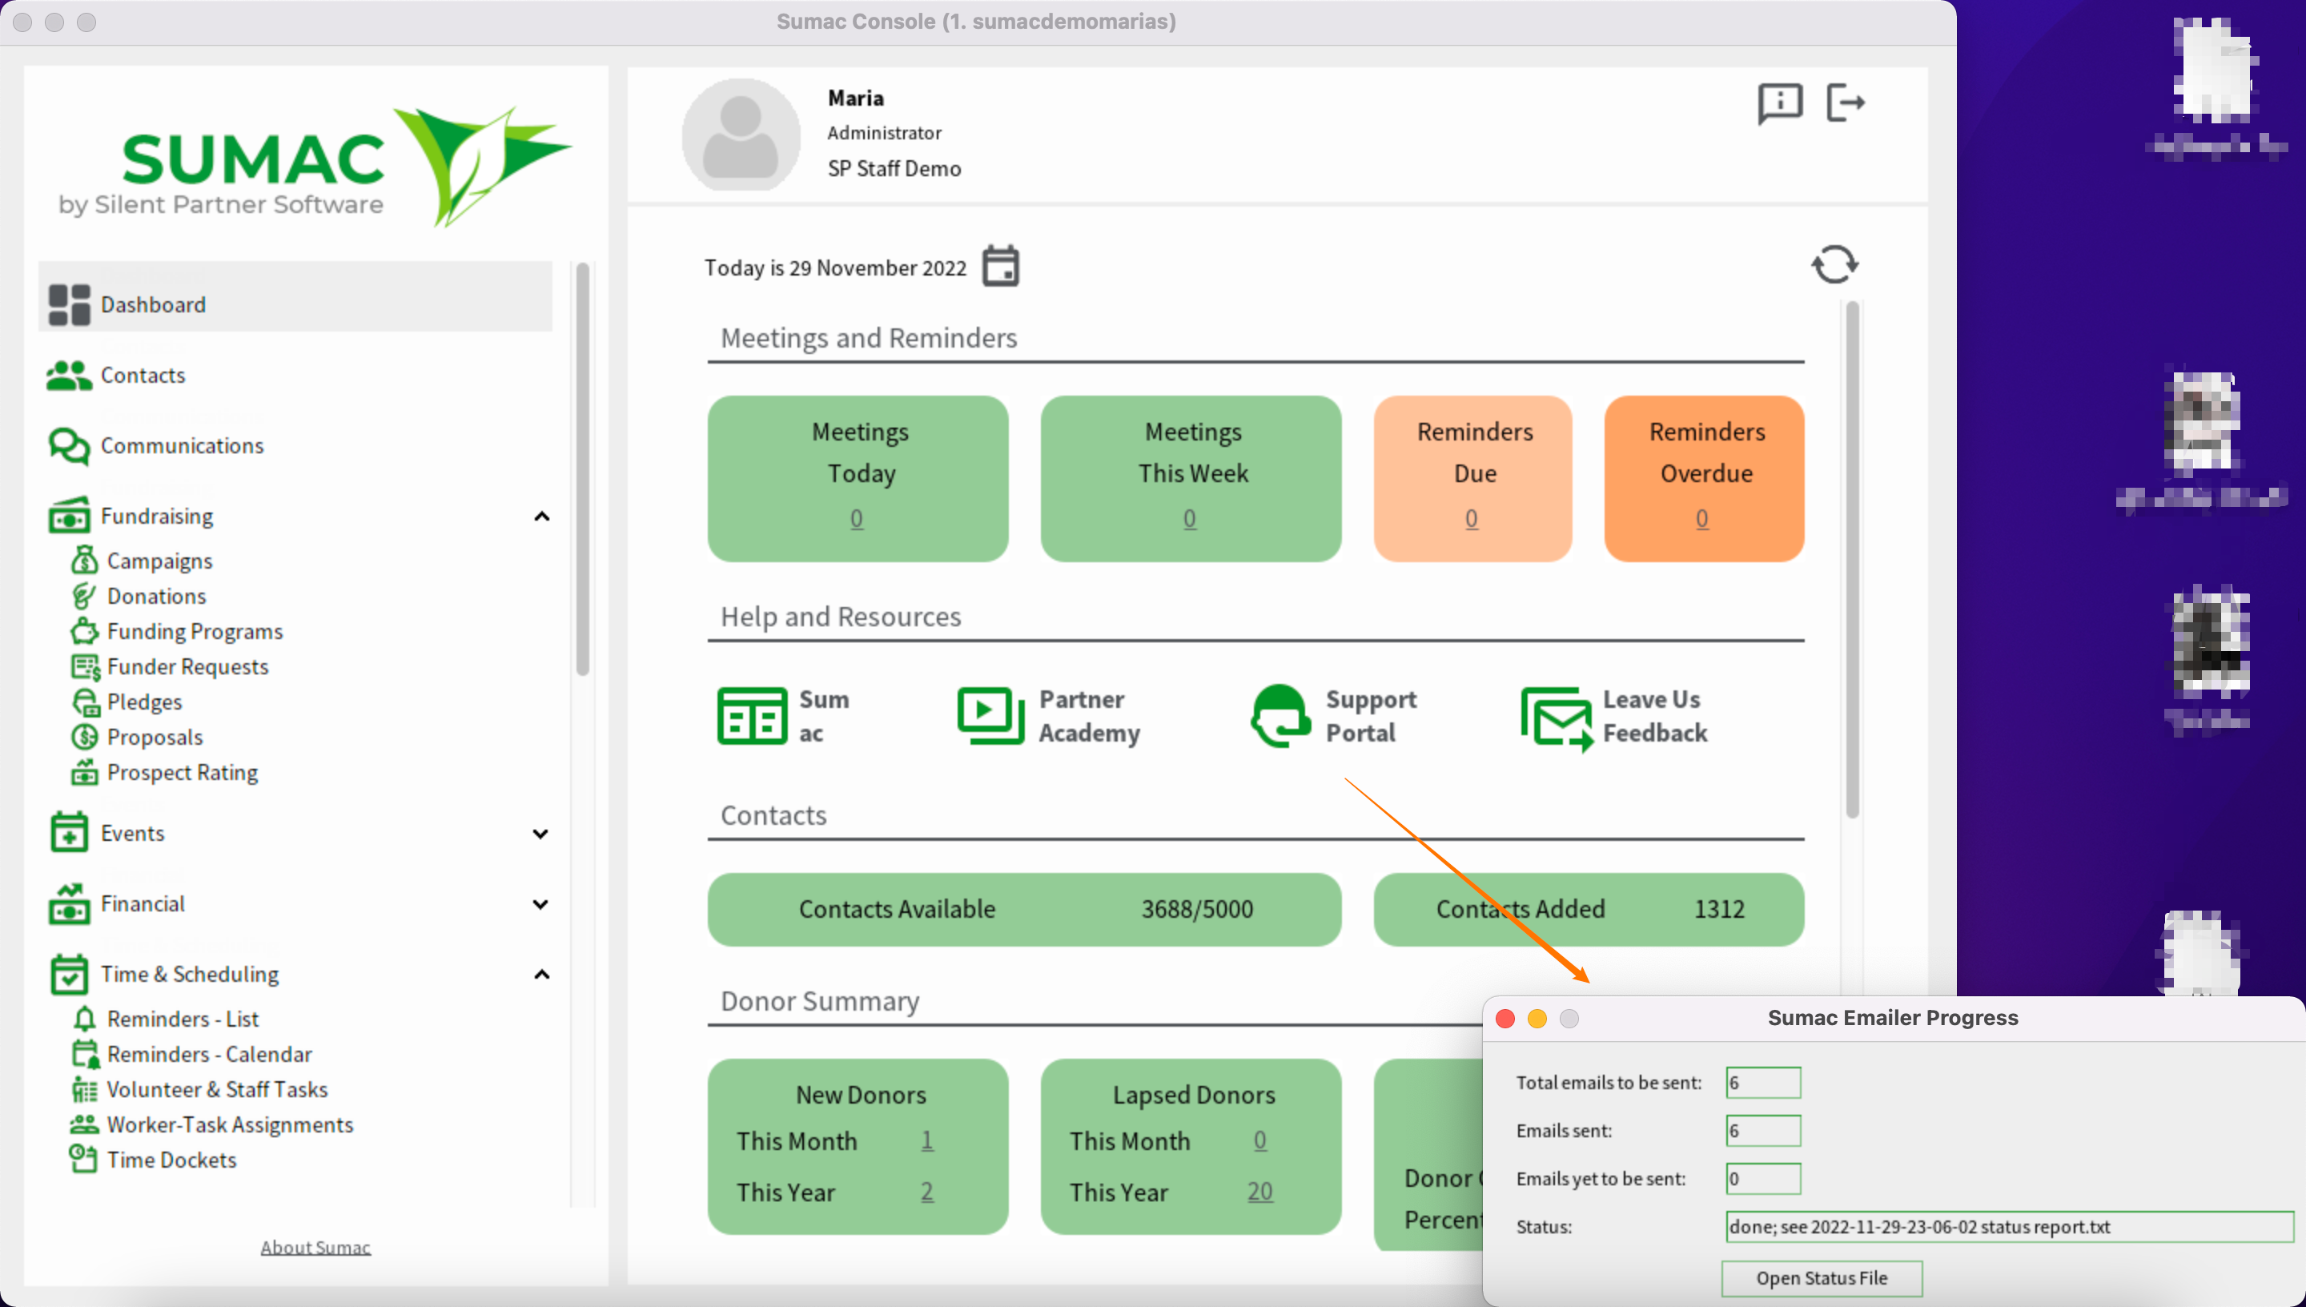Click the Time Dockets icon
This screenshot has height=1307, width=2306.
(x=83, y=1159)
